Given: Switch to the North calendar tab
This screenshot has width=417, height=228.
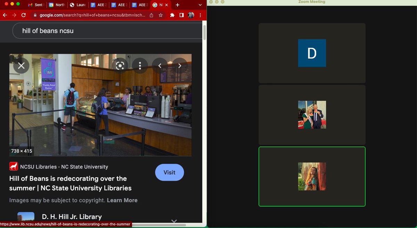Looking at the screenshot, I should click(x=57, y=5).
